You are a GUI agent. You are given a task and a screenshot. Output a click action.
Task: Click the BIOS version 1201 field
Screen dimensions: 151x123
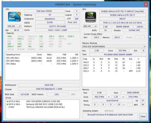(x=58, y=94)
